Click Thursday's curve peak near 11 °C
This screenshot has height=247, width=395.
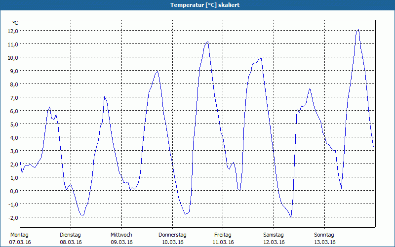point(208,42)
